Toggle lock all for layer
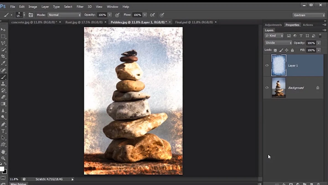The height and width of the screenshot is (185, 328). coord(292,50)
